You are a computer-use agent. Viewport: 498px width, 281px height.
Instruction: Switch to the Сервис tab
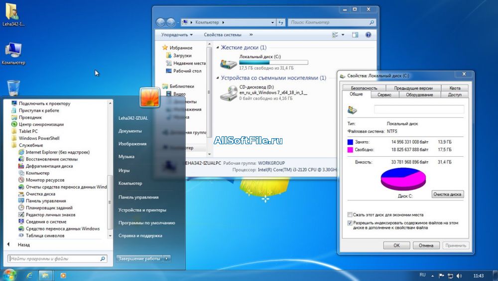pos(384,94)
